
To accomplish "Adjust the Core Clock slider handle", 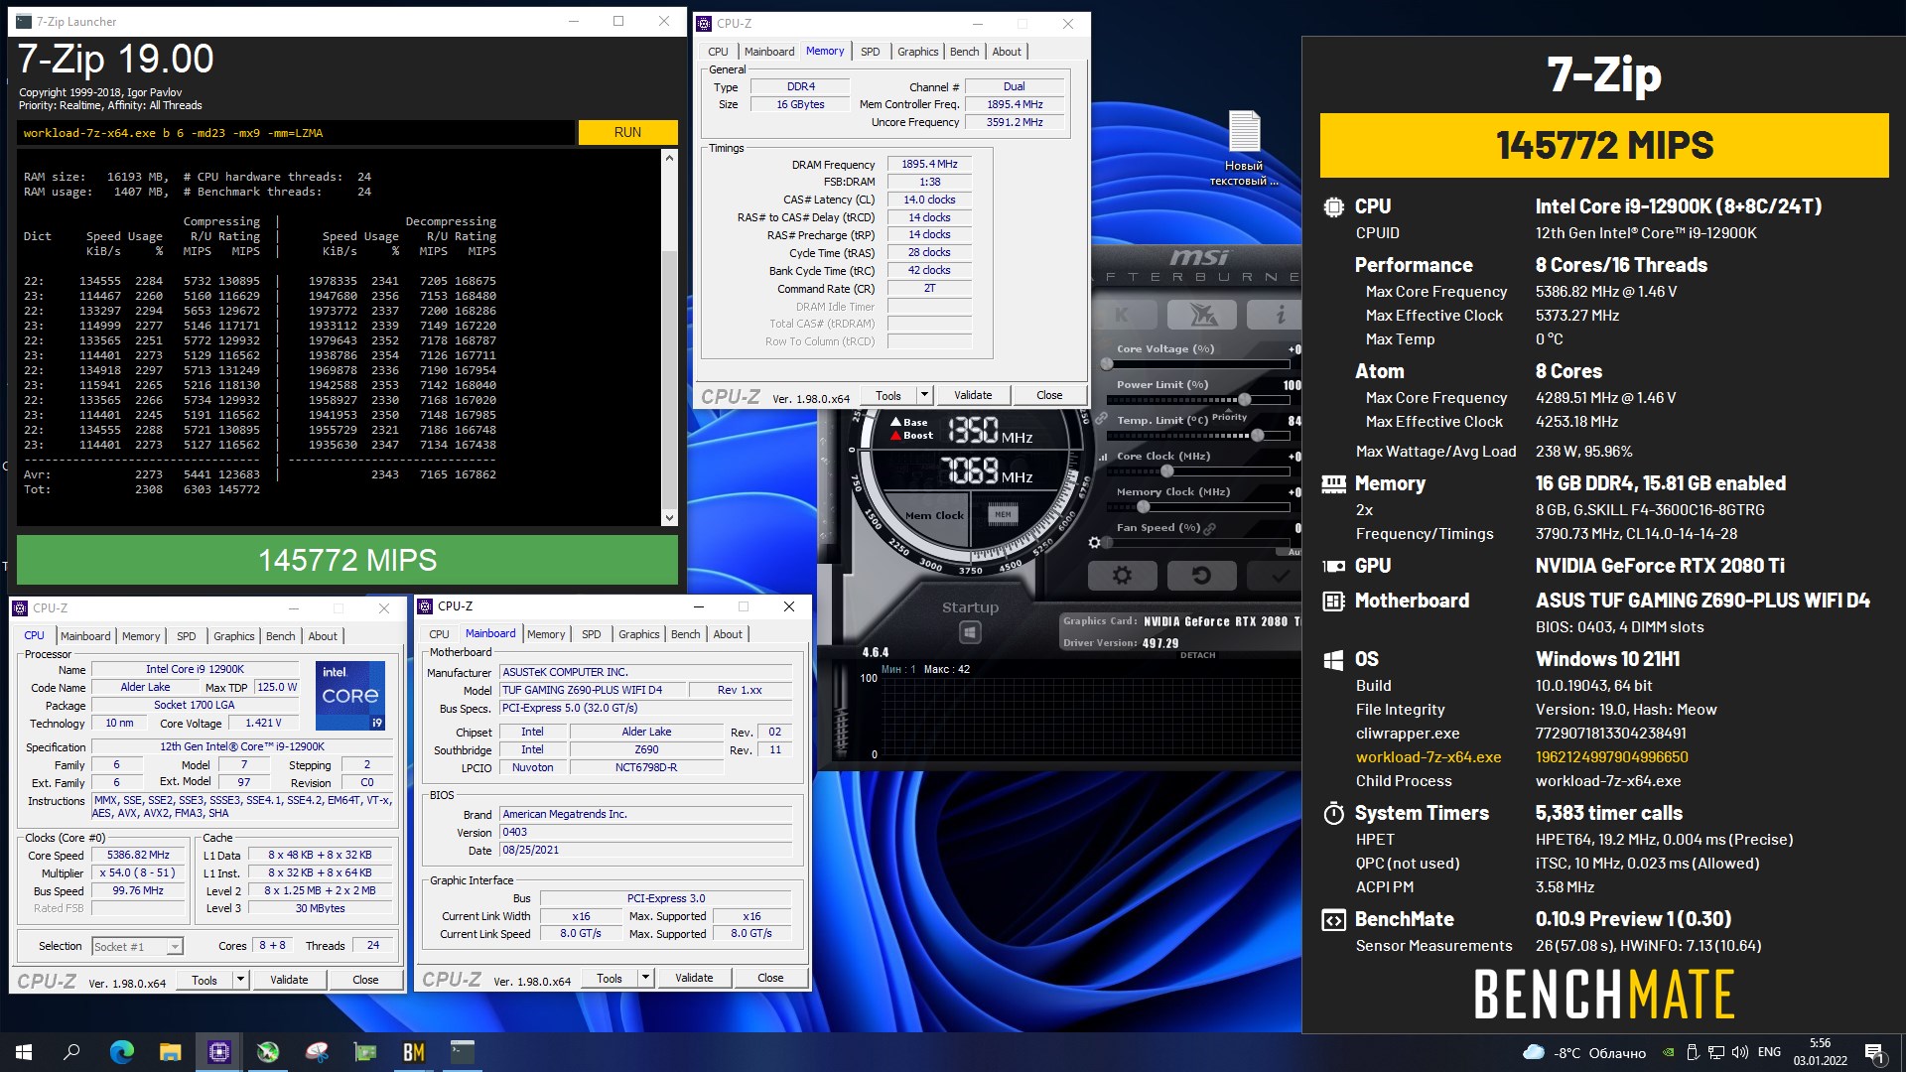I will tap(1167, 470).
